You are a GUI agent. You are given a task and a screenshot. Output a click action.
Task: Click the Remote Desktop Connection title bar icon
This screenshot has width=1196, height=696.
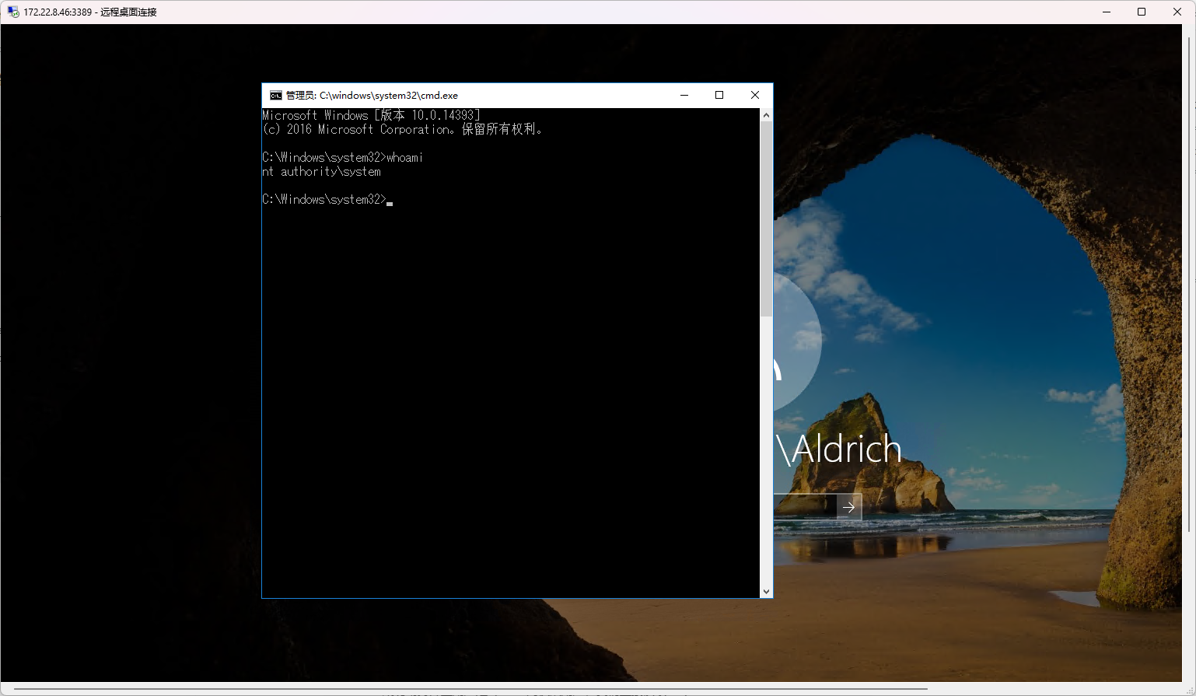click(12, 12)
